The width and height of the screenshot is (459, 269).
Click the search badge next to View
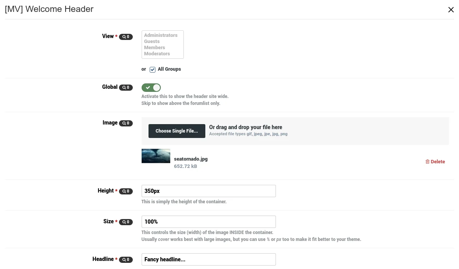[125, 37]
